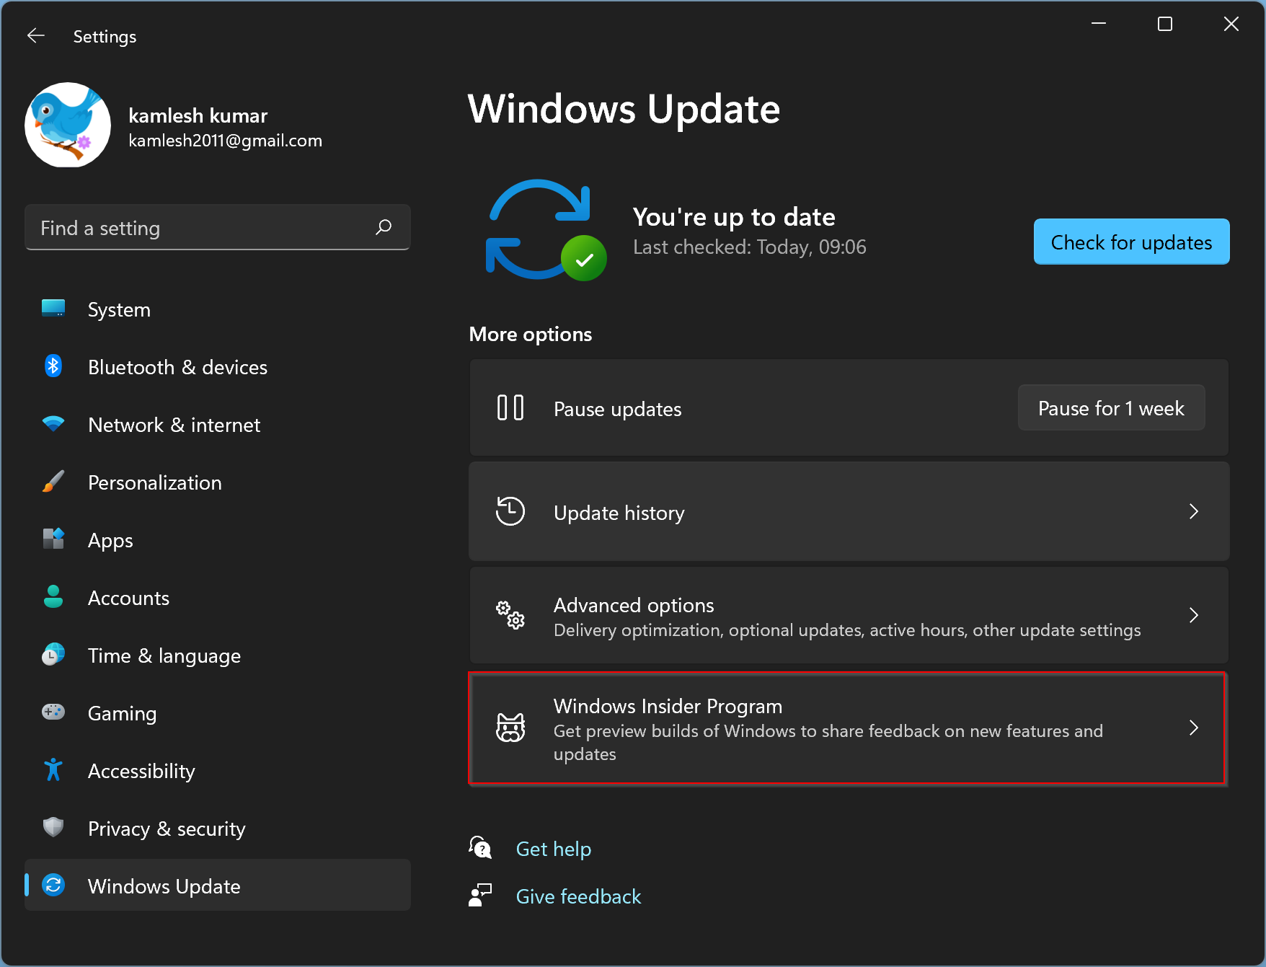
Task: Click the Time & language clock icon
Action: click(53, 655)
